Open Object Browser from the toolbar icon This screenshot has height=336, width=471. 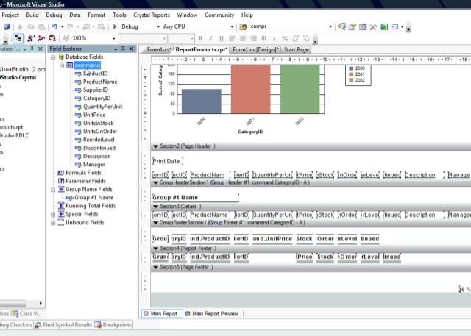[x=363, y=26]
